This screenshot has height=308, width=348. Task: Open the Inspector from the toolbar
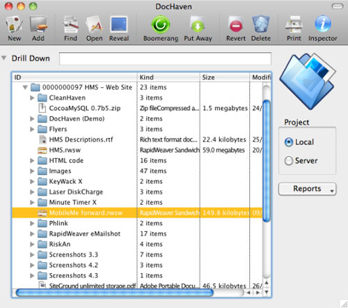[323, 24]
